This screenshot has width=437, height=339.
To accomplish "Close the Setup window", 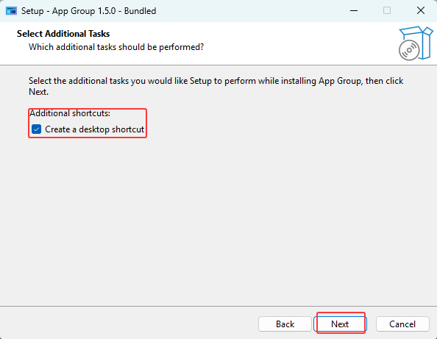I will 421,11.
